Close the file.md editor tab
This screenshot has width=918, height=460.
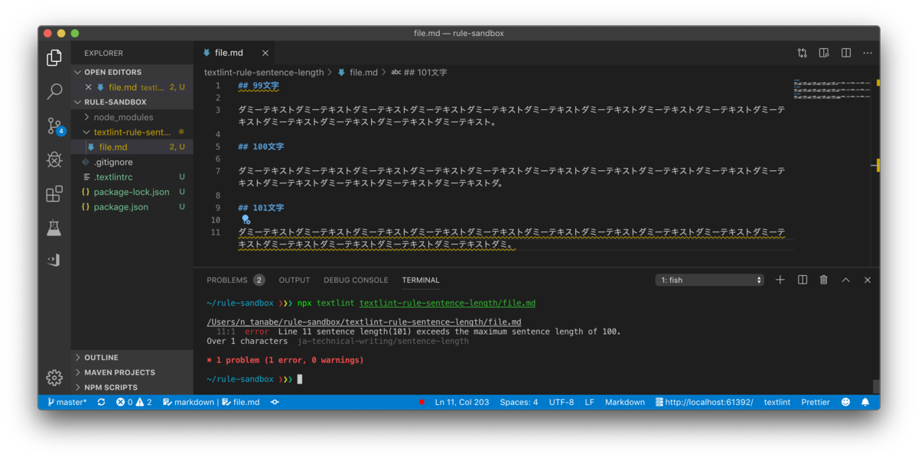[265, 53]
